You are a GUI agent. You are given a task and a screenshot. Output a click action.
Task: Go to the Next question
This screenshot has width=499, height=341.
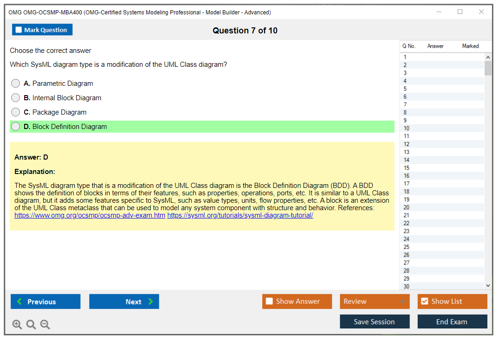[x=124, y=302]
